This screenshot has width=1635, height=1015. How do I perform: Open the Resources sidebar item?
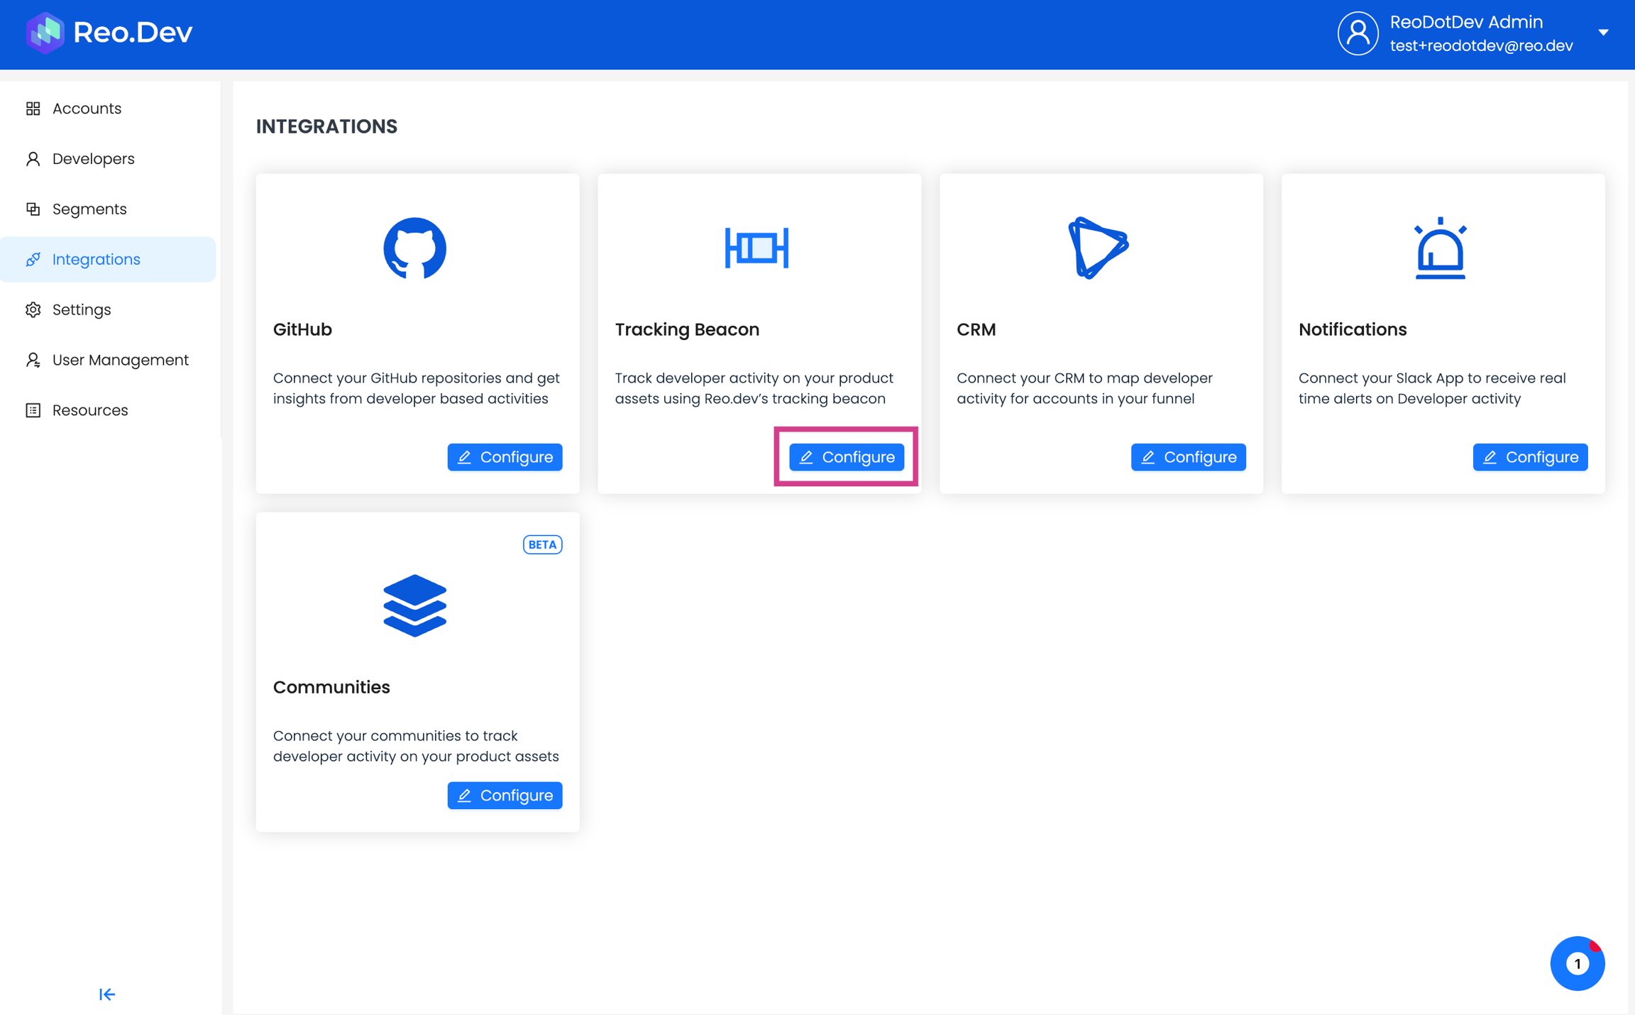click(90, 410)
